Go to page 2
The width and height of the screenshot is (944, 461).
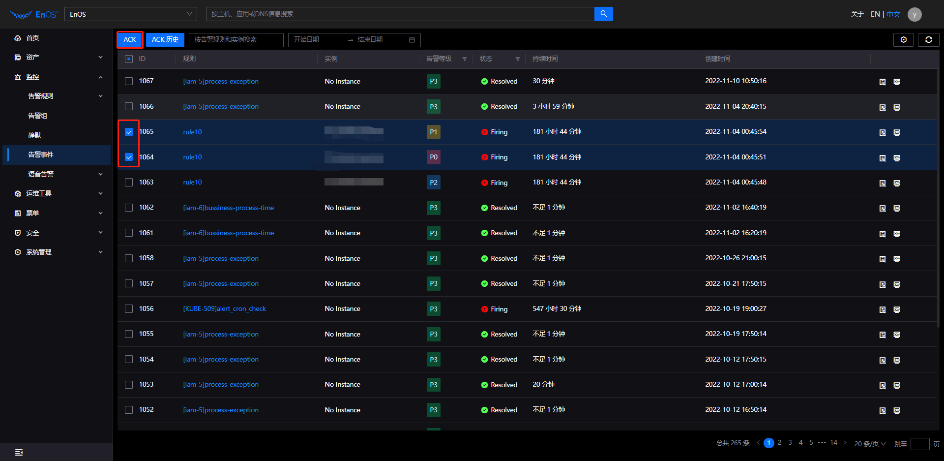click(x=779, y=443)
